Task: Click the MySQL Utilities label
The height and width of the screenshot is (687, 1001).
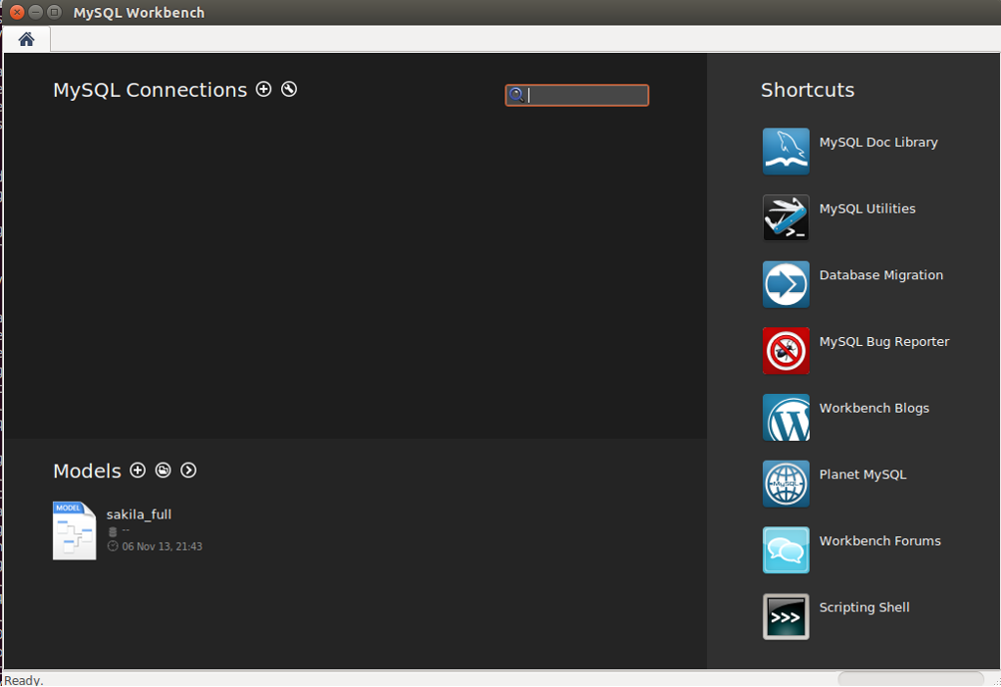Action: pos(867,208)
